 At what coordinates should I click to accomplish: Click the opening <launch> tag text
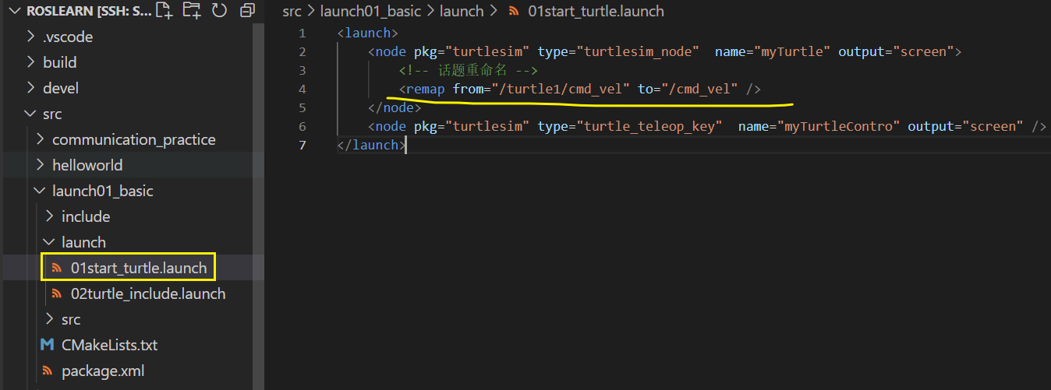coord(368,33)
